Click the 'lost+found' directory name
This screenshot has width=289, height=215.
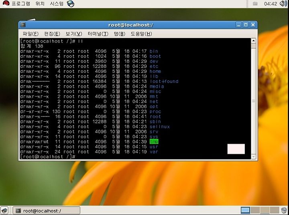pos(164,81)
